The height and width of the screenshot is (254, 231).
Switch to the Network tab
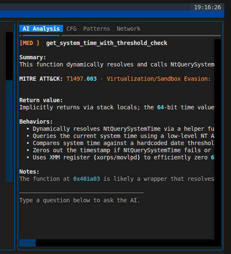tap(129, 29)
